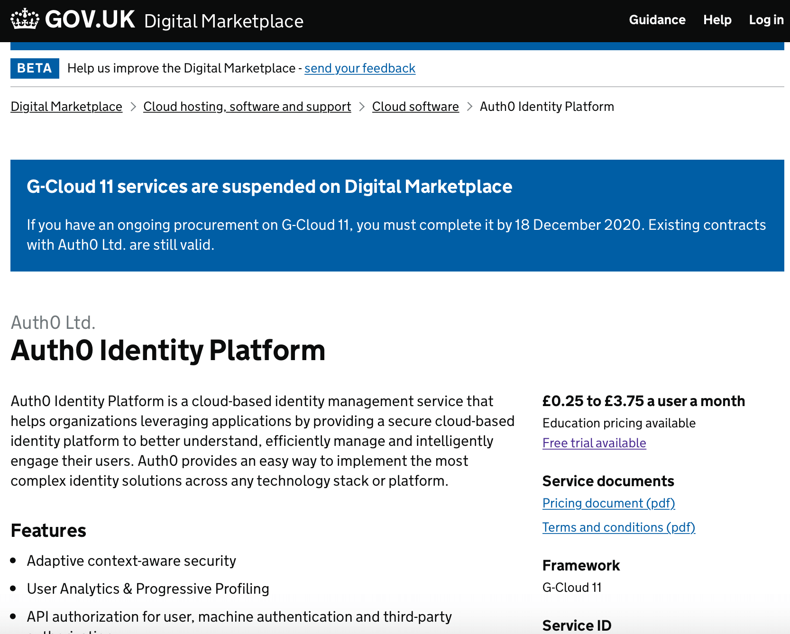Screen dimensions: 790x634
Task: Open the Guidance menu item
Action: pos(657,20)
